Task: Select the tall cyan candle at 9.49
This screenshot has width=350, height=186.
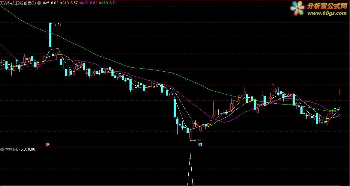Action: pyautogui.click(x=50, y=35)
